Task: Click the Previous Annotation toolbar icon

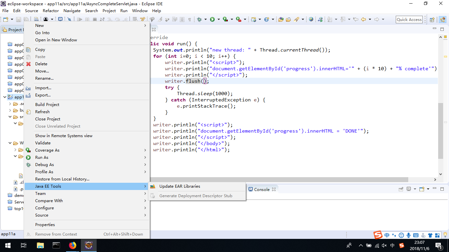Action: [343, 19]
